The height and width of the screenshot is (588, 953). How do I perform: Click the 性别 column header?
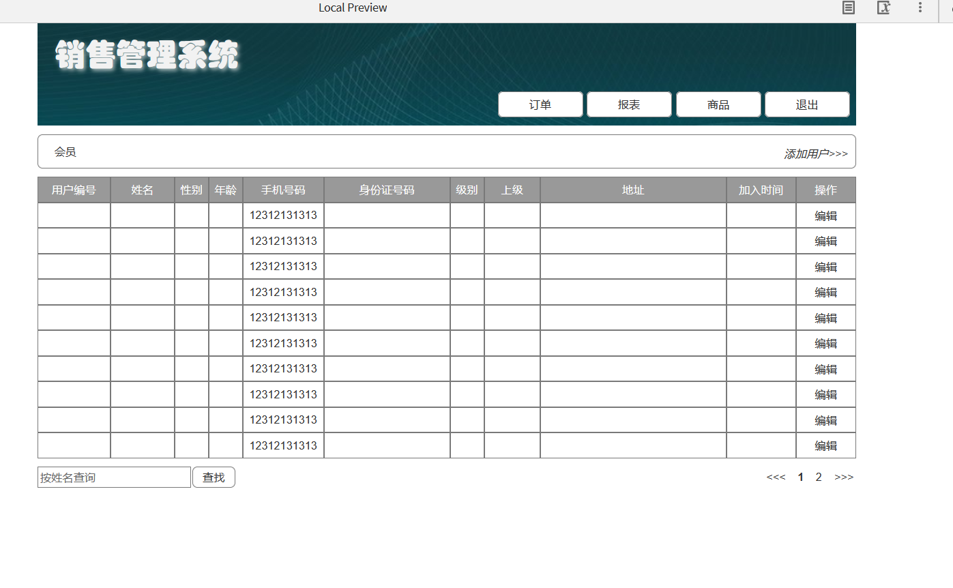point(192,190)
